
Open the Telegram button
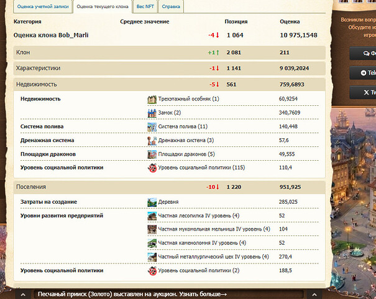click(x=363, y=73)
